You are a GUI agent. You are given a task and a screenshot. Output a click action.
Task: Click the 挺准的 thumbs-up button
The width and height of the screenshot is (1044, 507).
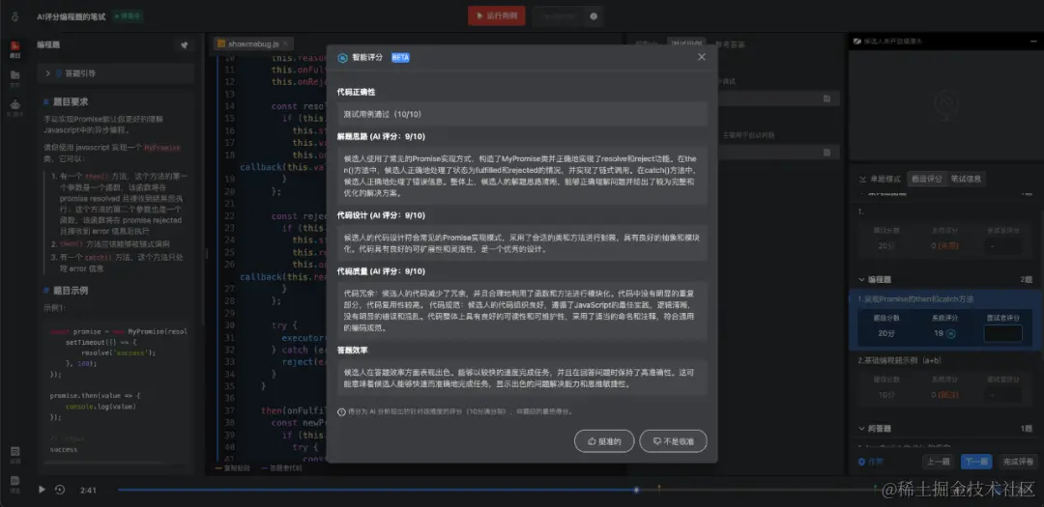pos(604,441)
